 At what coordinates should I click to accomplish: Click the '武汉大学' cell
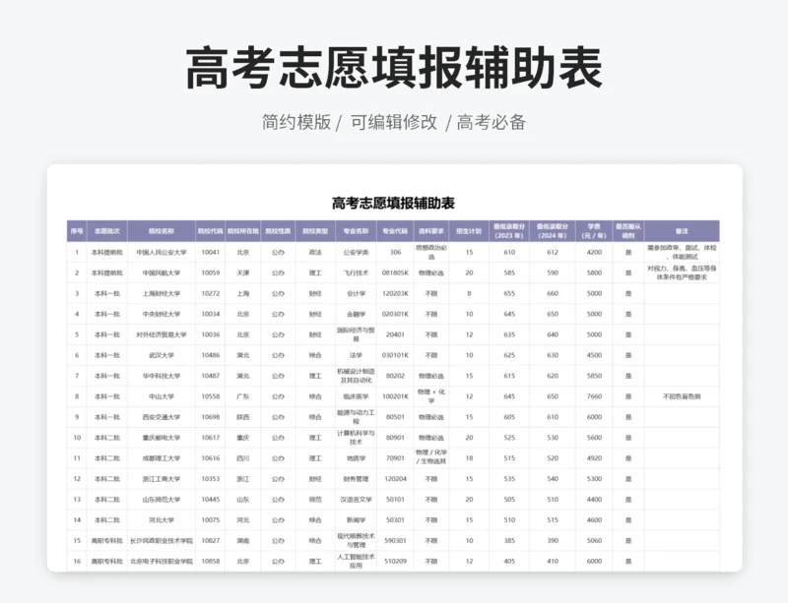(162, 355)
